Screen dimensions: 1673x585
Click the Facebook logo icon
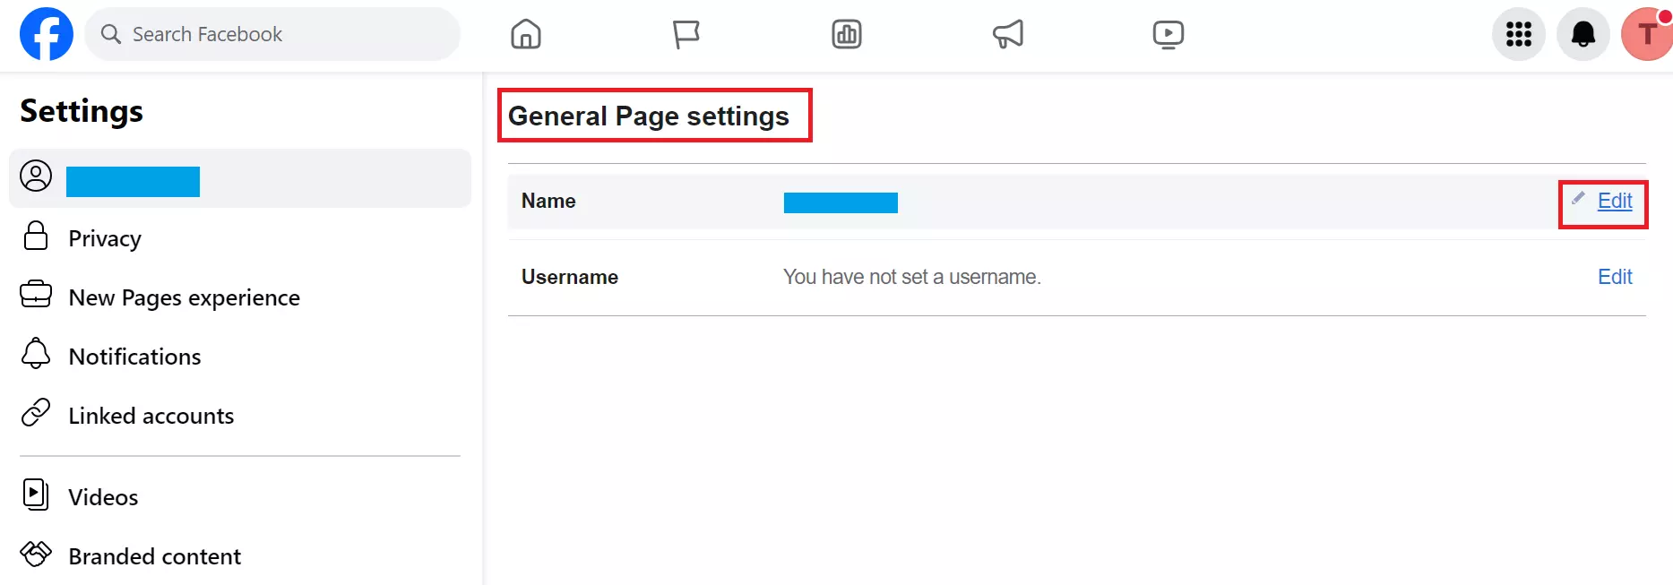click(47, 34)
